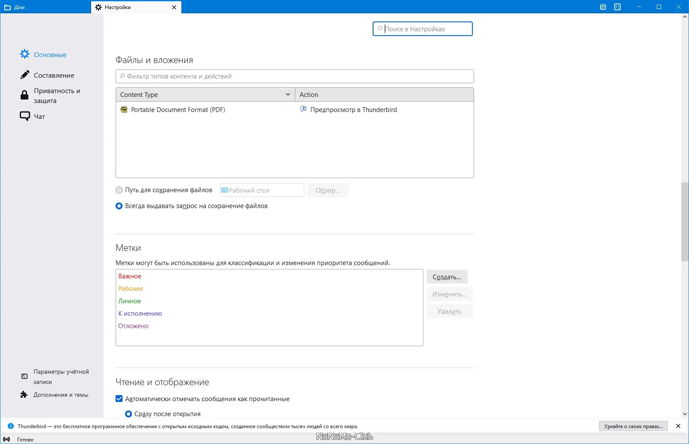The height and width of the screenshot is (444, 689).
Task: Click the PDF file type icon
Action: point(124,110)
